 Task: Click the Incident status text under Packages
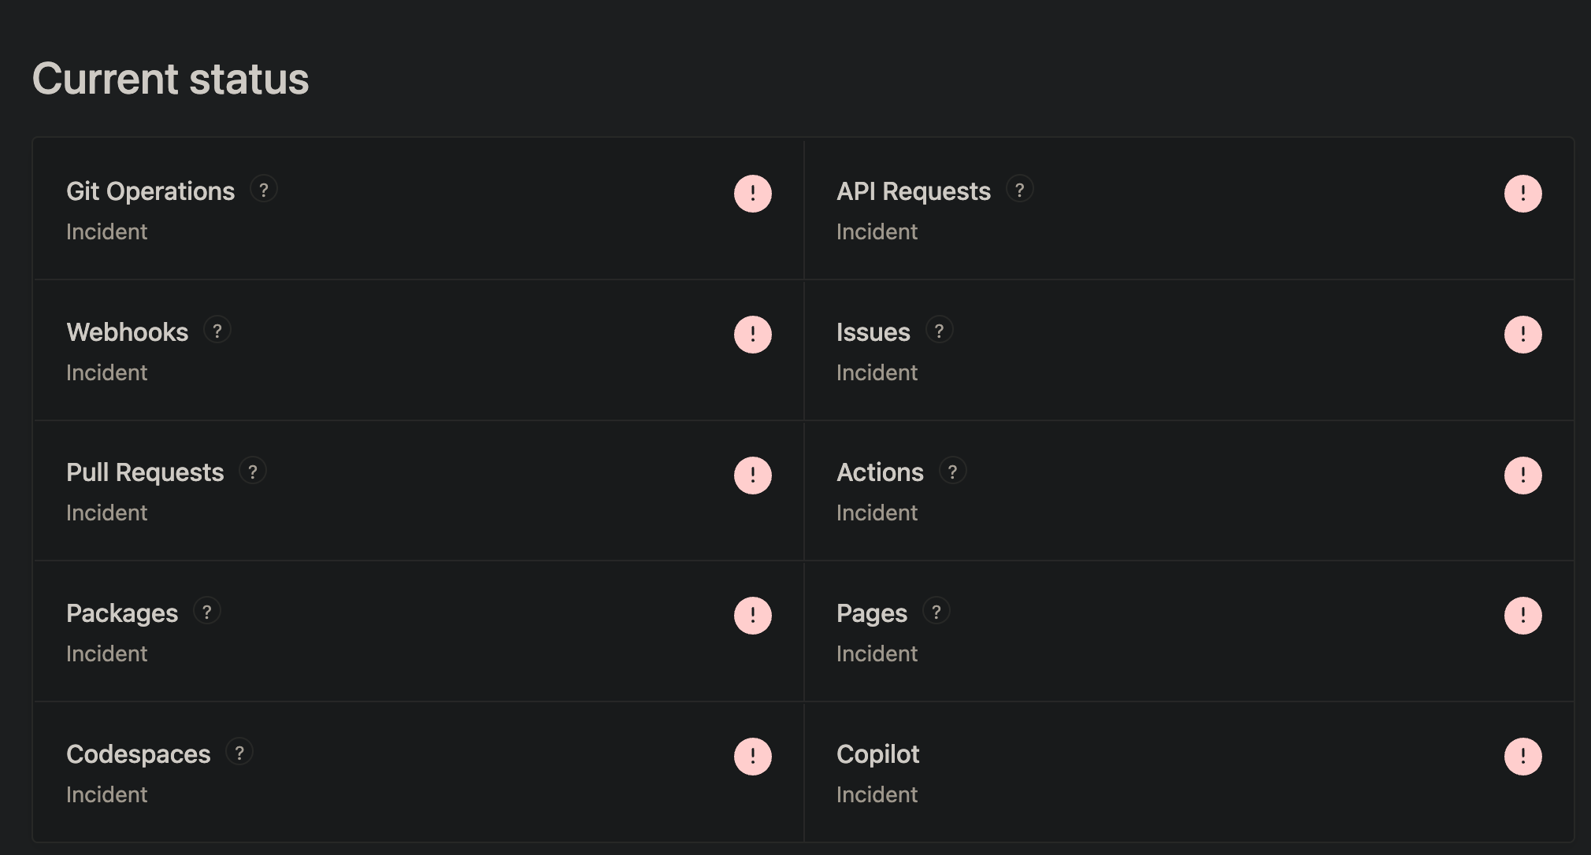107,653
